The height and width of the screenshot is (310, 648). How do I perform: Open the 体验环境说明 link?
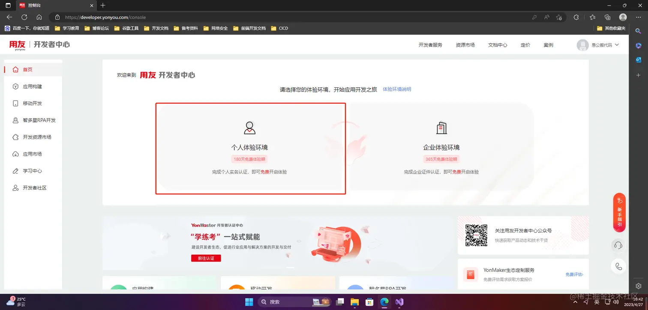(396, 89)
